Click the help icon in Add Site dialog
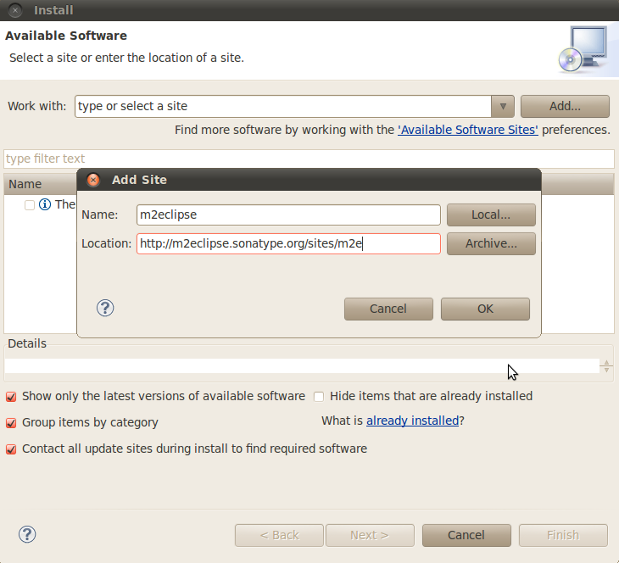619x563 pixels. click(x=105, y=308)
